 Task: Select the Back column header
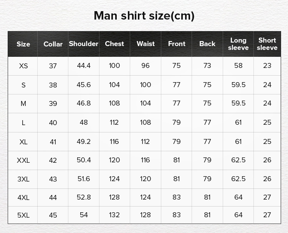[x=207, y=44]
